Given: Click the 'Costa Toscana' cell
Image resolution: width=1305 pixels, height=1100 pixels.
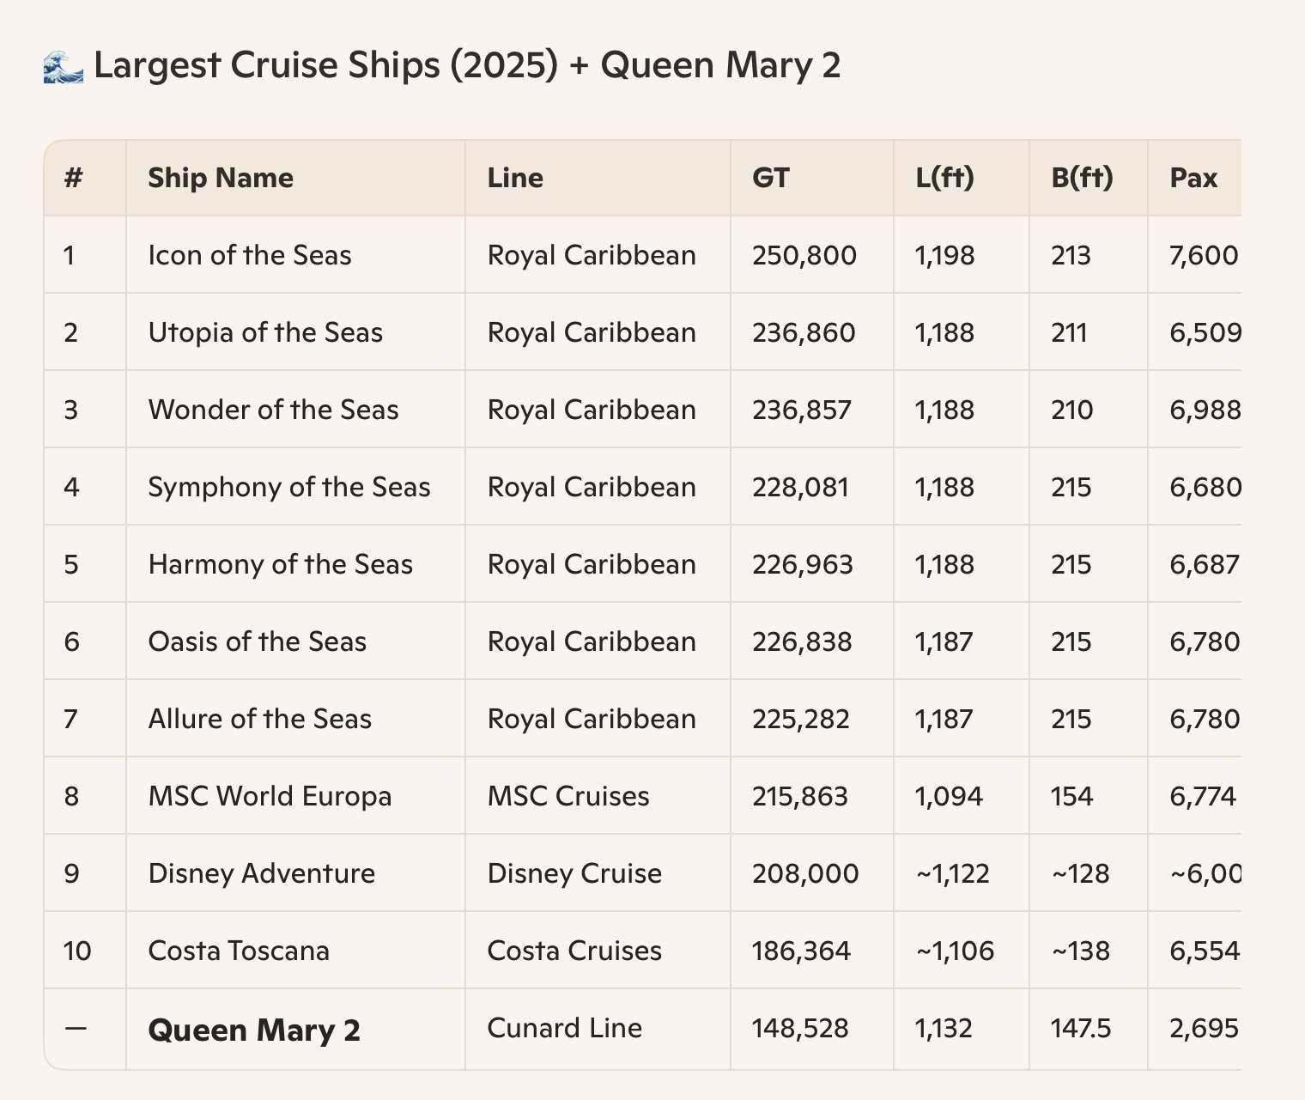Looking at the screenshot, I should 239,951.
